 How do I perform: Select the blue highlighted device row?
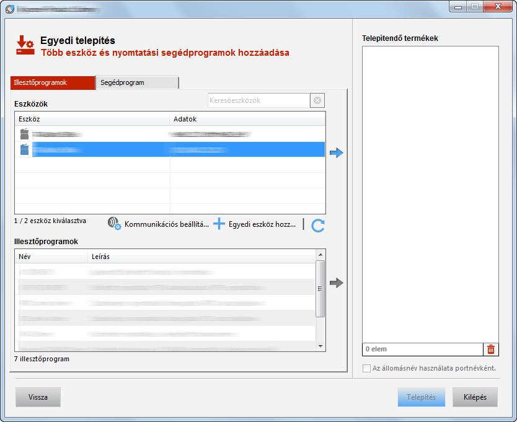click(170, 150)
